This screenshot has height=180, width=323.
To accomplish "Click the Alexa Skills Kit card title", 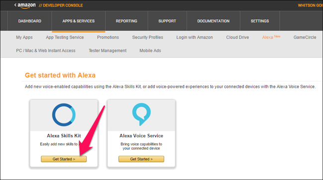I will tap(64, 135).
